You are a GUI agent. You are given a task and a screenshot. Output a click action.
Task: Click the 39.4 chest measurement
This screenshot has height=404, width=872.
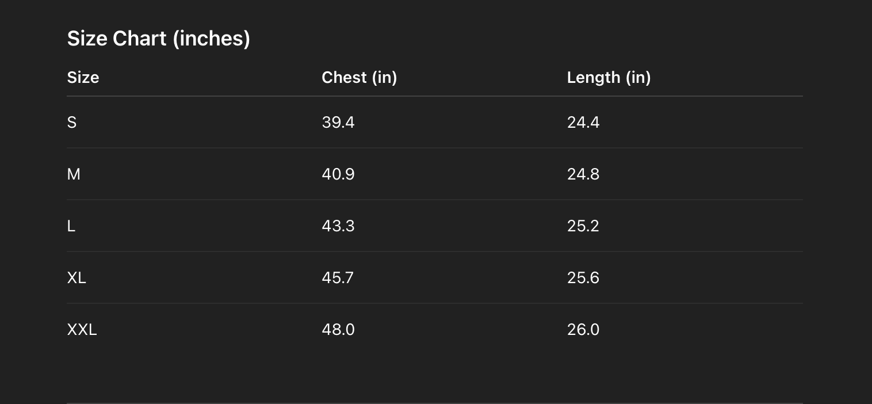pos(338,123)
